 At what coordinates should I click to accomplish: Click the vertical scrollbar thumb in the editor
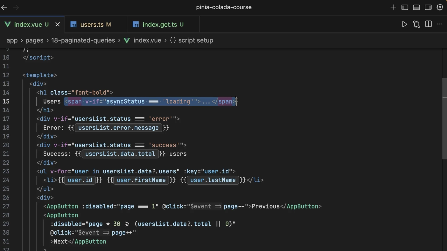pyautogui.click(x=444, y=119)
